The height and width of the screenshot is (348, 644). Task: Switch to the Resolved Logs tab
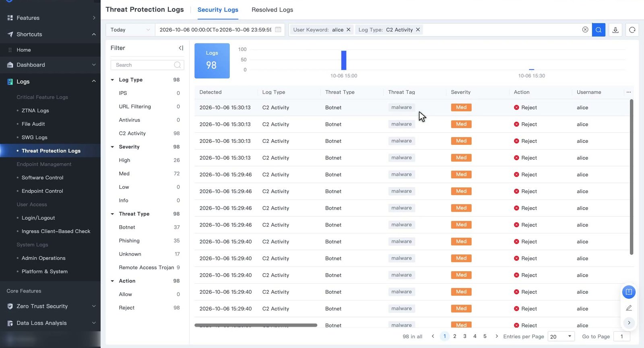pyautogui.click(x=272, y=10)
